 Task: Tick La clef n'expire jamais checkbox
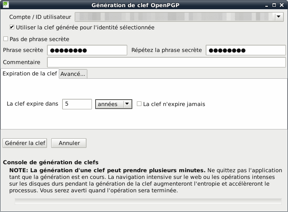[x=139, y=104]
